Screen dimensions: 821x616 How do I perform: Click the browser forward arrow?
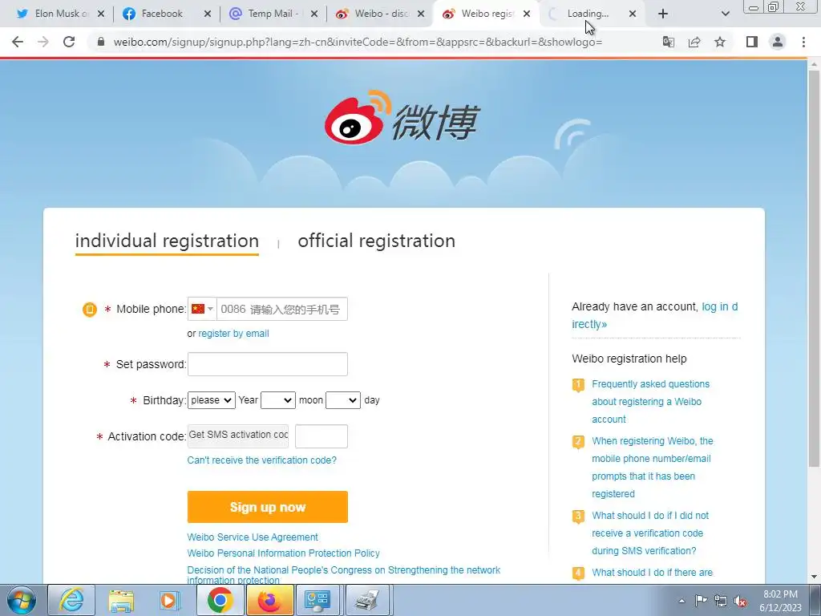(x=43, y=42)
